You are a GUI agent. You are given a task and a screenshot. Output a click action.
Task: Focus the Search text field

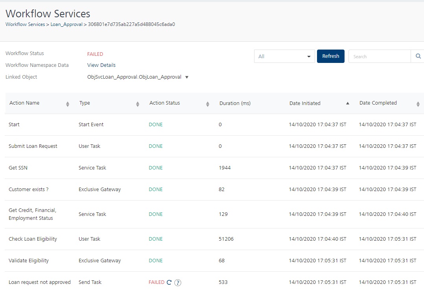pos(379,56)
